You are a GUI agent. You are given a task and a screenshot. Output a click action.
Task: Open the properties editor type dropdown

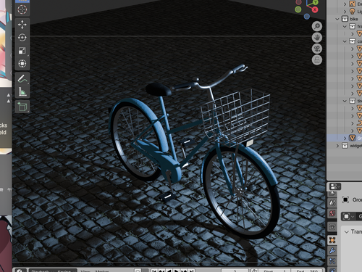(x=335, y=186)
